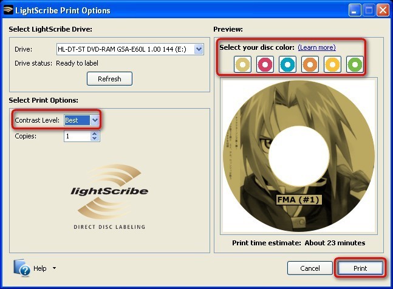Select the yellow disc color
Screen dimensions: 393x289
332,64
